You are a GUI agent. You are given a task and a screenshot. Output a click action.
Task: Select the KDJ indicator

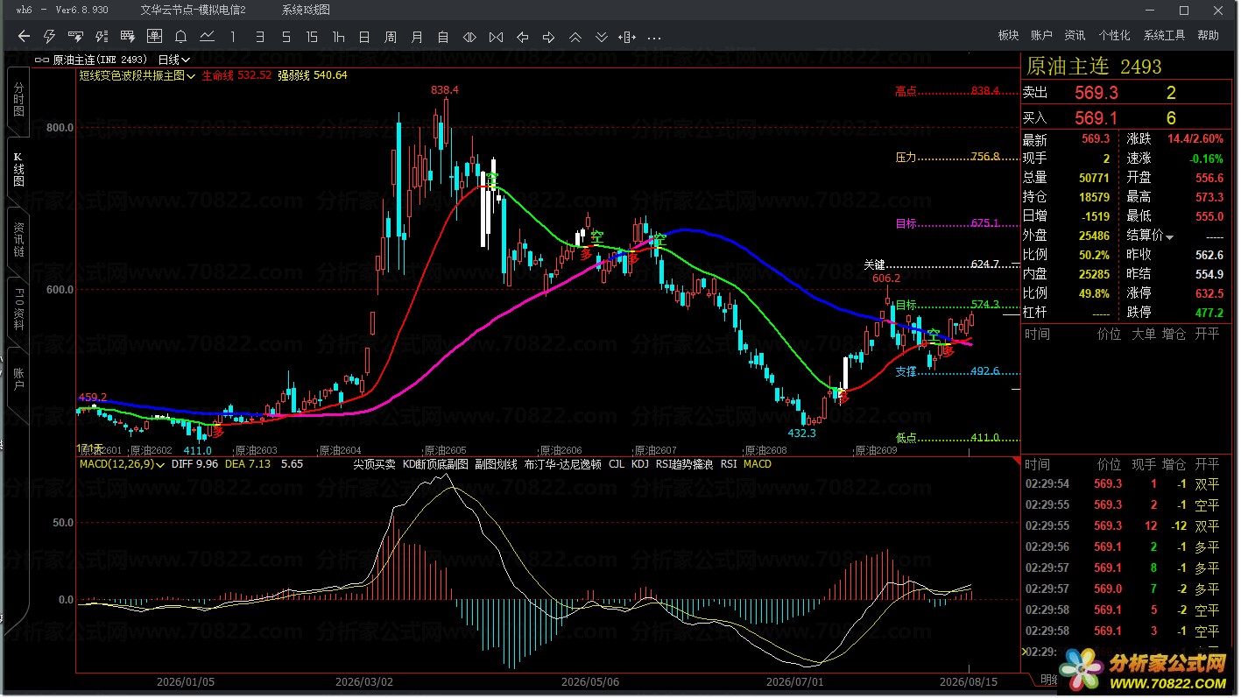point(640,464)
